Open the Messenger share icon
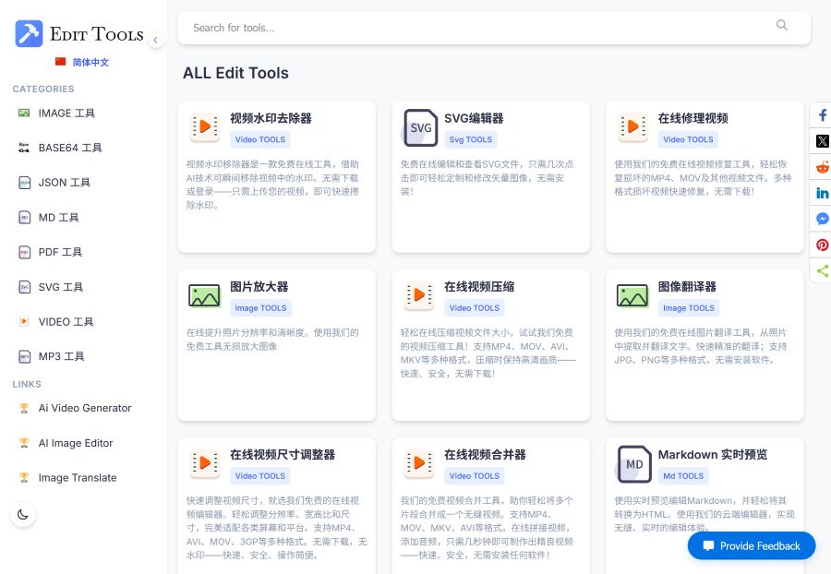 tap(821, 218)
